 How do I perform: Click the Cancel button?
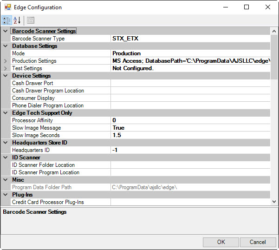(x=258, y=242)
